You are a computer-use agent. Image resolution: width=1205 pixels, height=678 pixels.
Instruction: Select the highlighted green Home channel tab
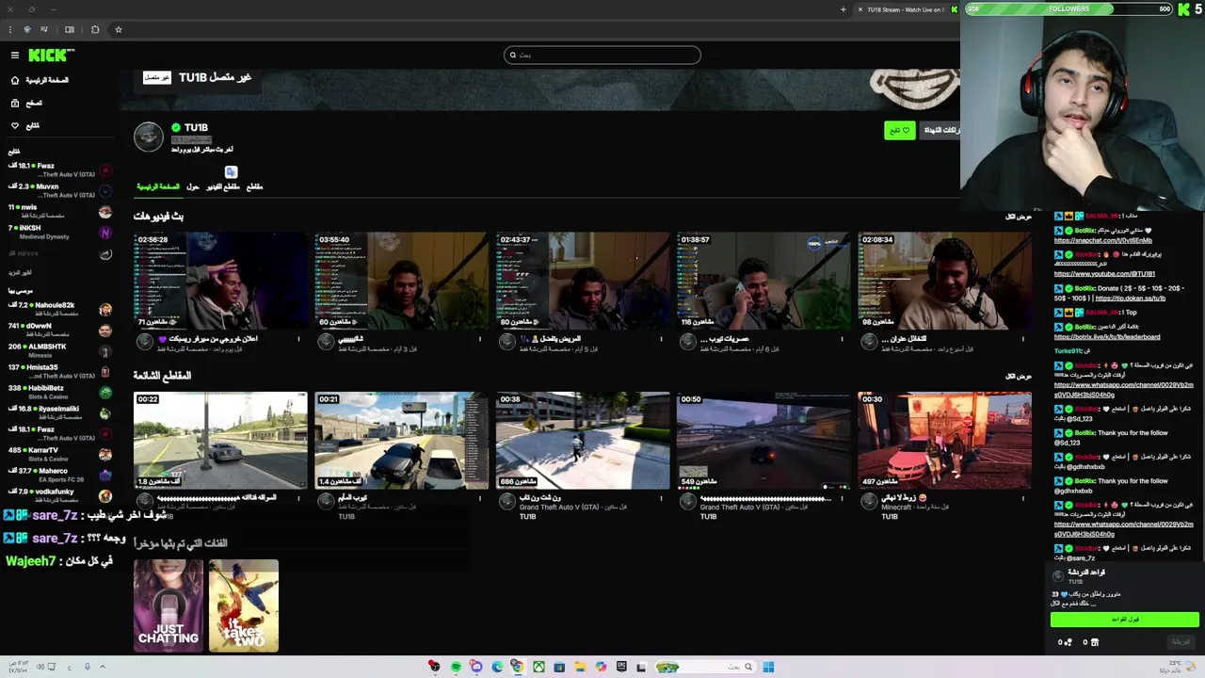[x=158, y=186]
